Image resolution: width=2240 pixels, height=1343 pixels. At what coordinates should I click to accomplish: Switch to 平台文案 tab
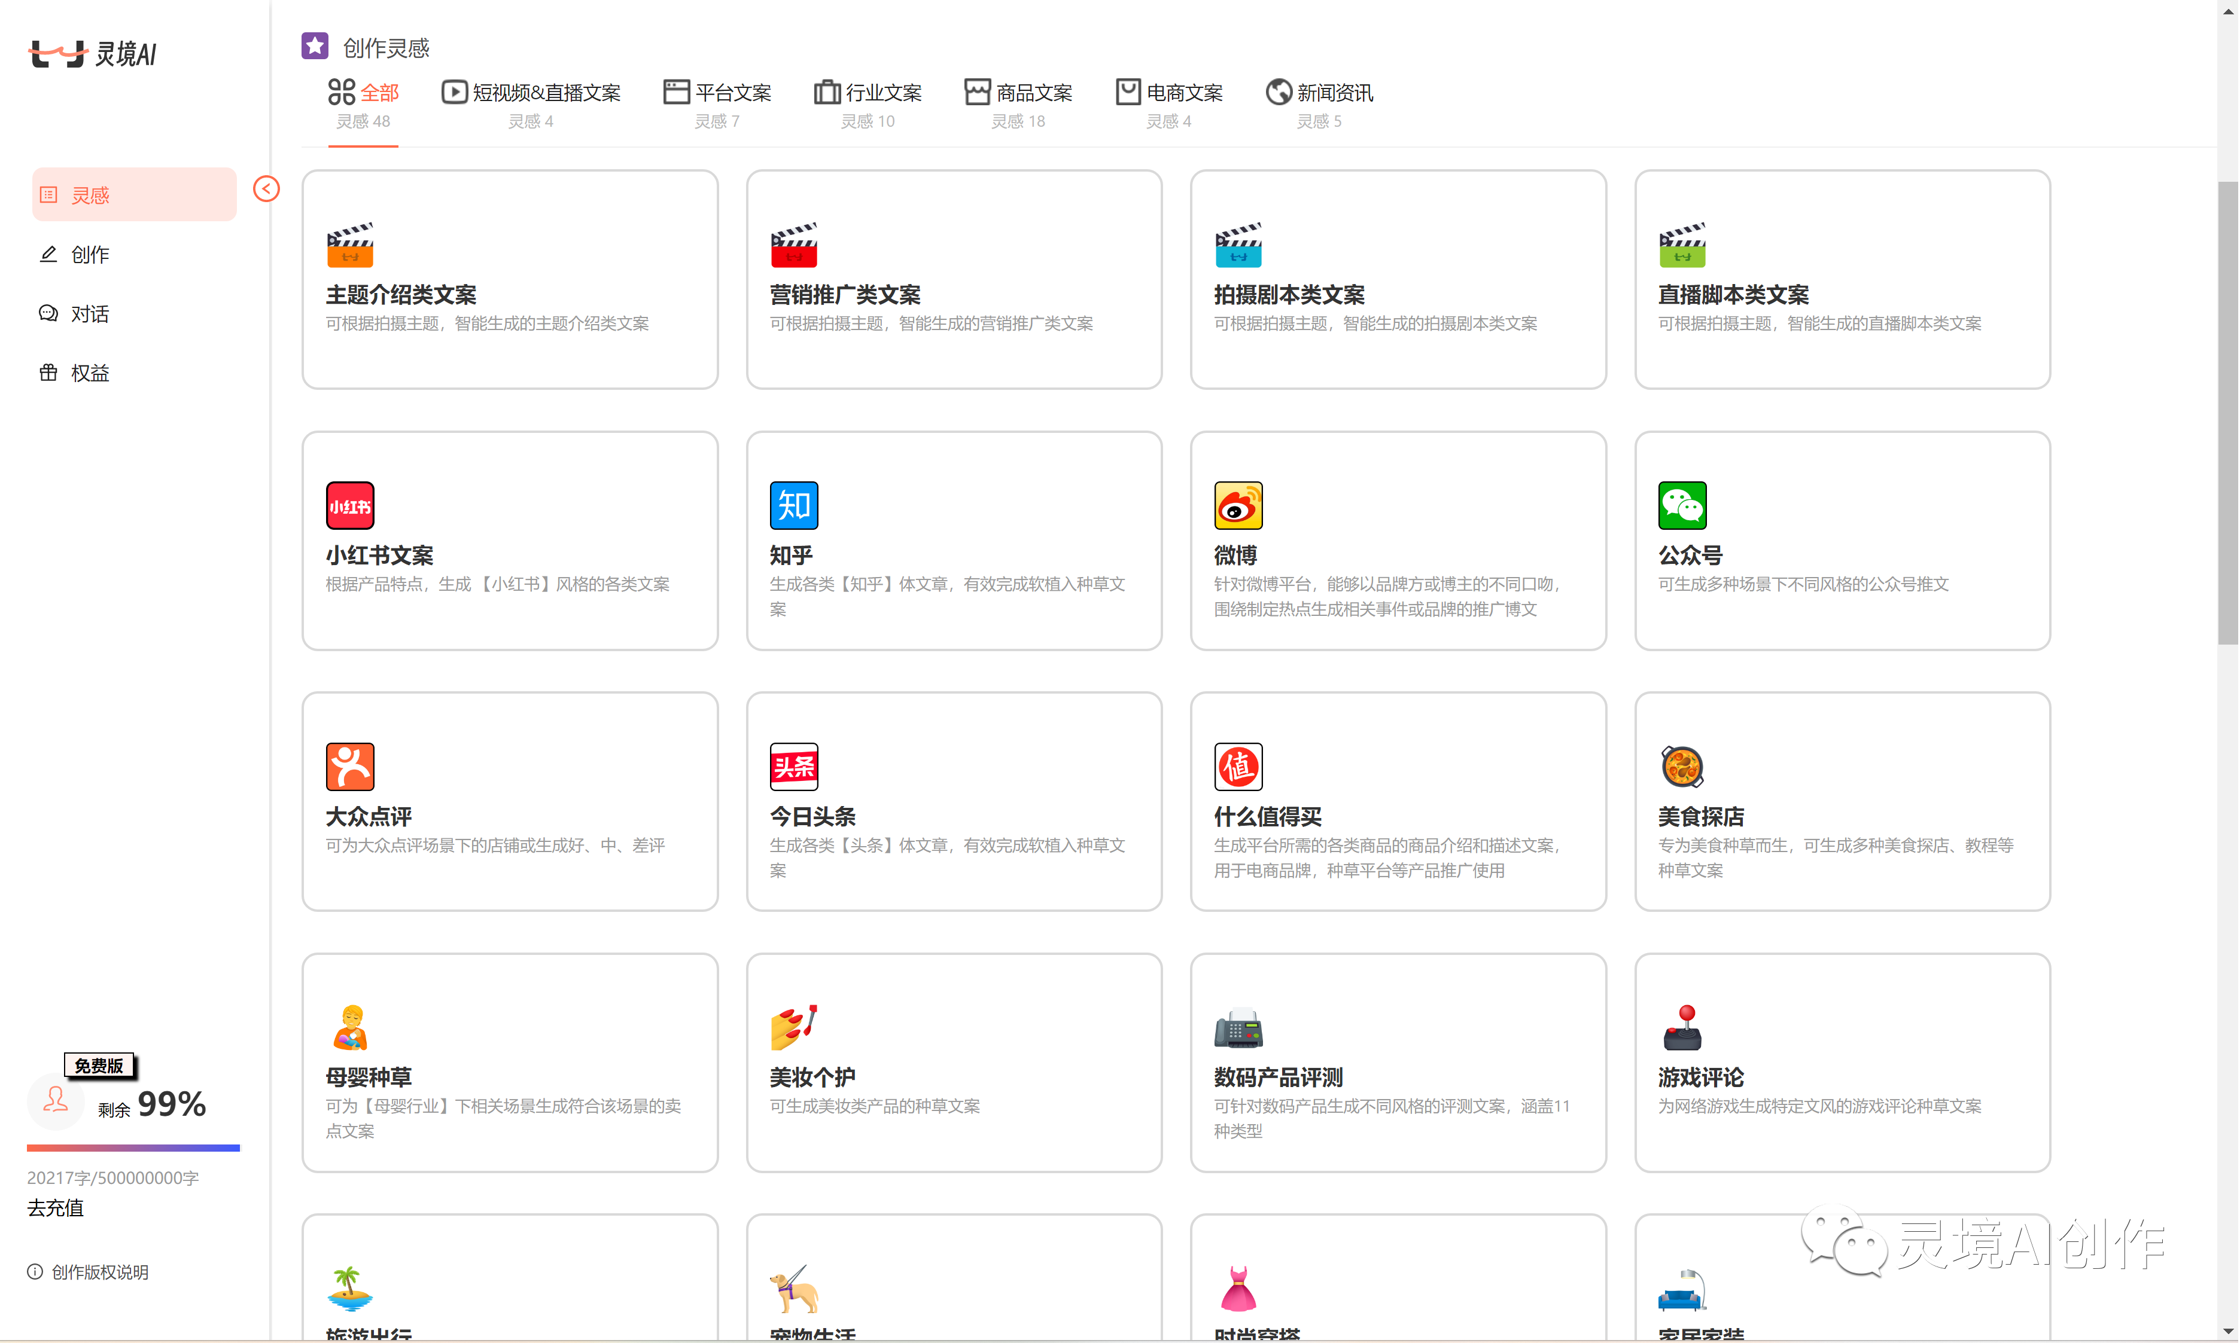pyautogui.click(x=717, y=106)
